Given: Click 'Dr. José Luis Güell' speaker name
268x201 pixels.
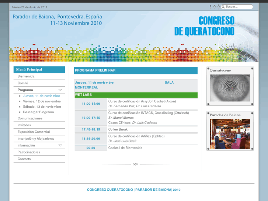Looking at the screenshot, I should (122, 141).
